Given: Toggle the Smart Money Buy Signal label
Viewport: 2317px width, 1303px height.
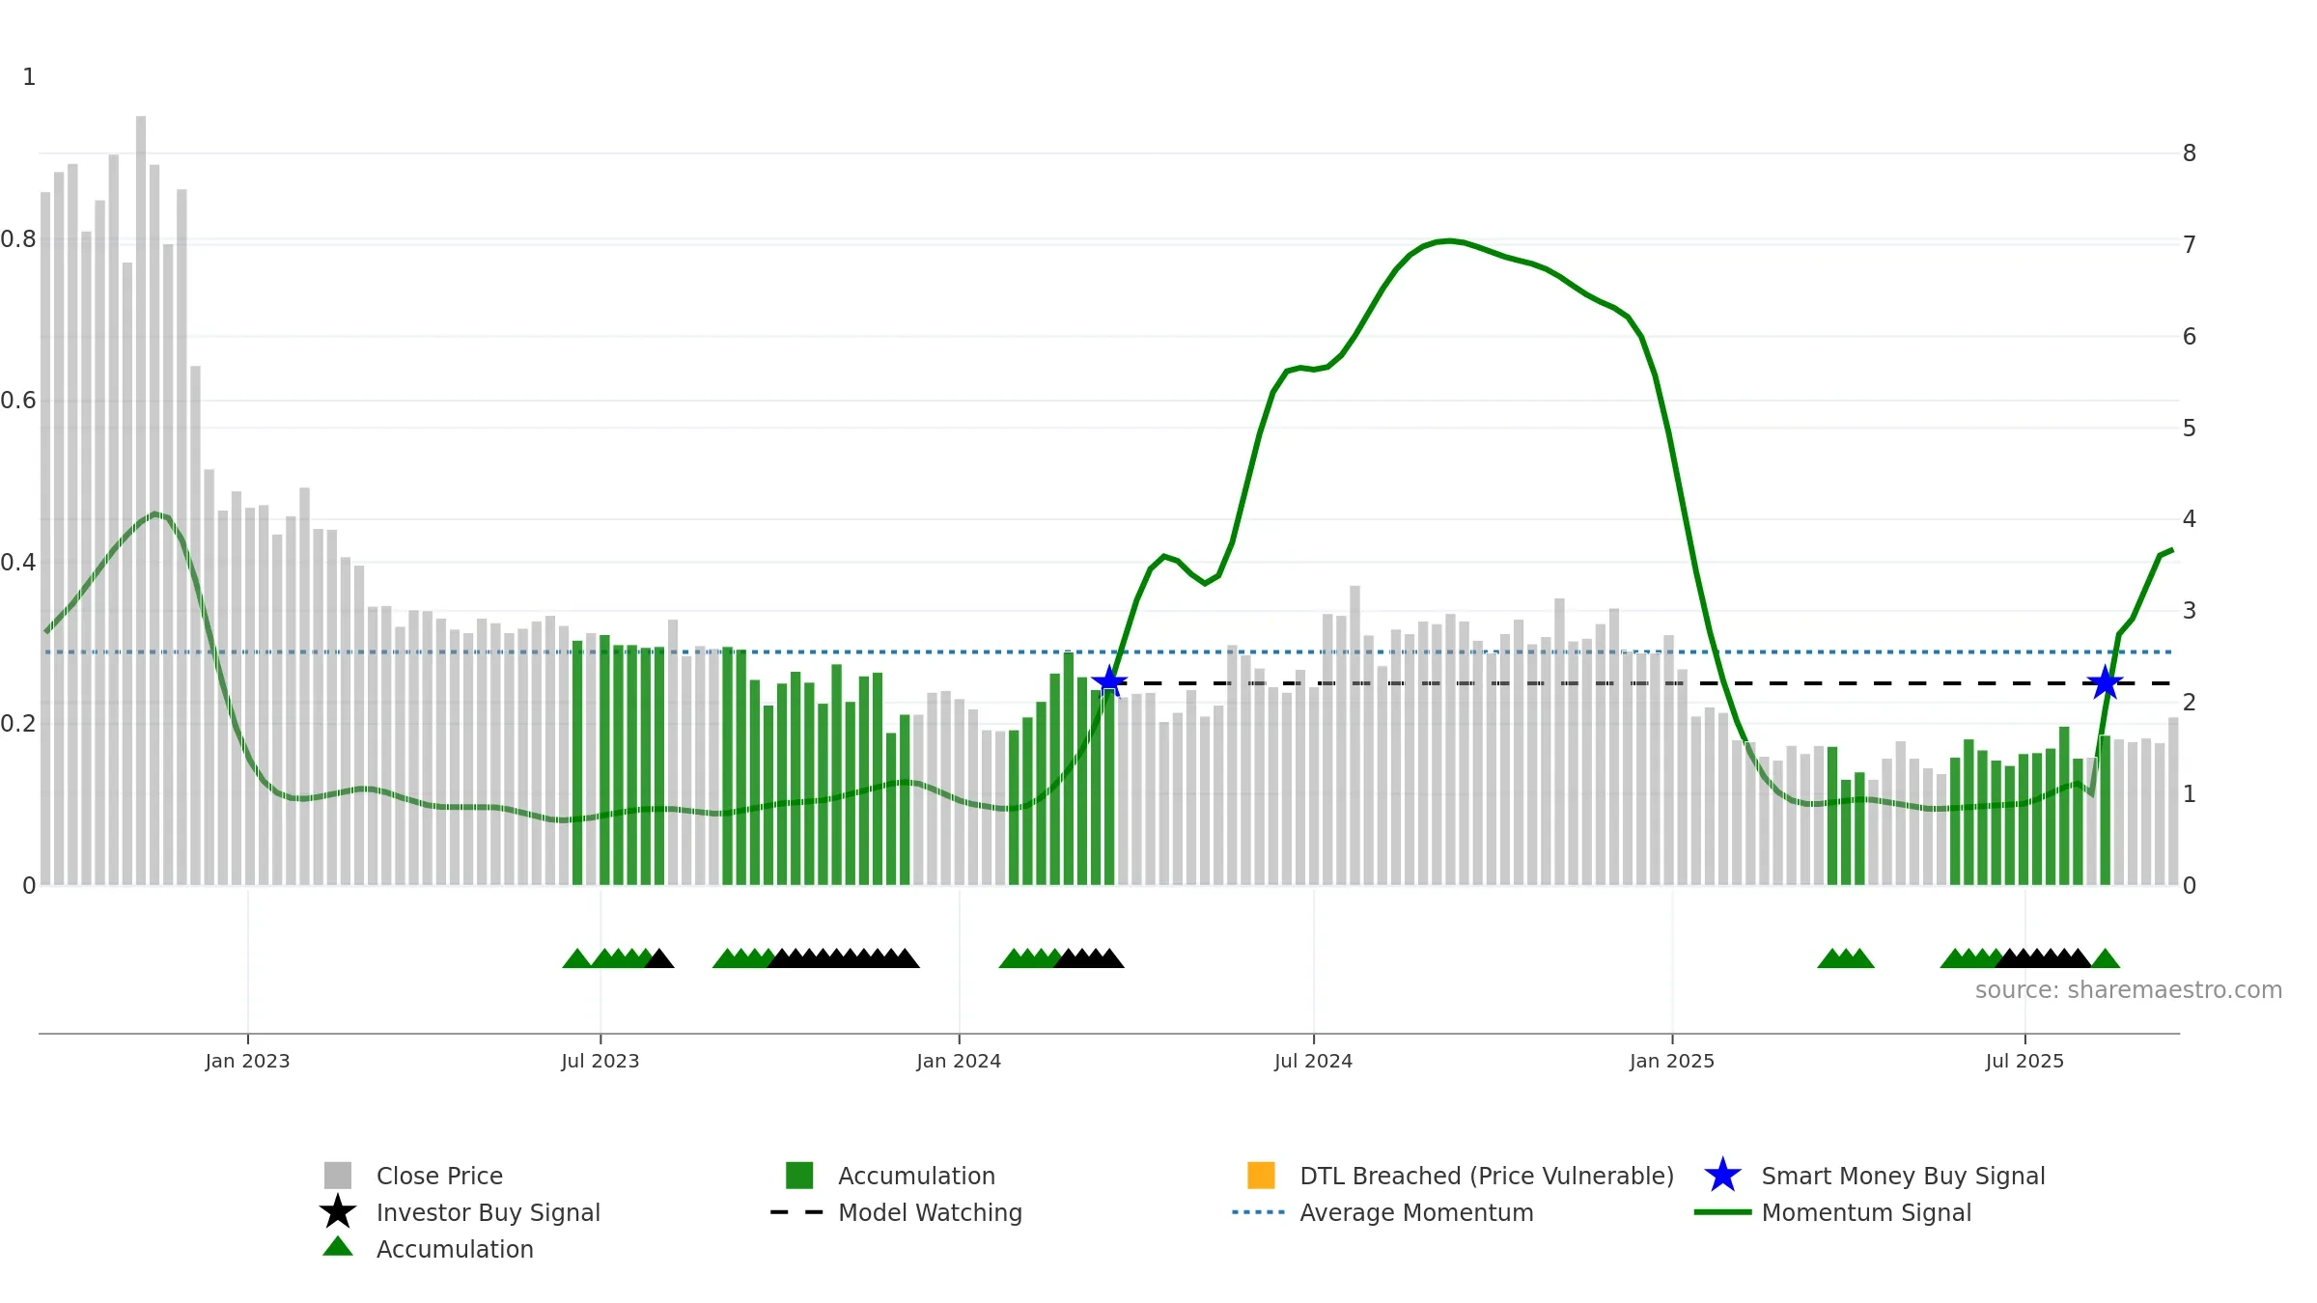Looking at the screenshot, I should tap(1903, 1176).
